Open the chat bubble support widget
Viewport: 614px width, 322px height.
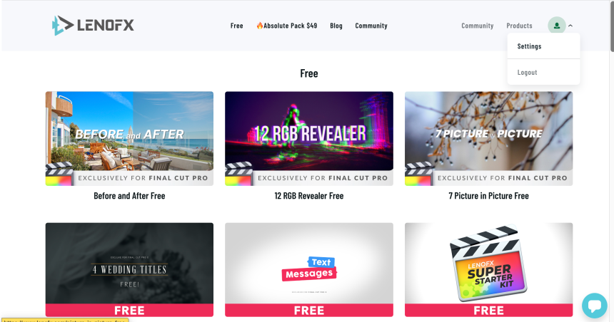click(x=595, y=306)
